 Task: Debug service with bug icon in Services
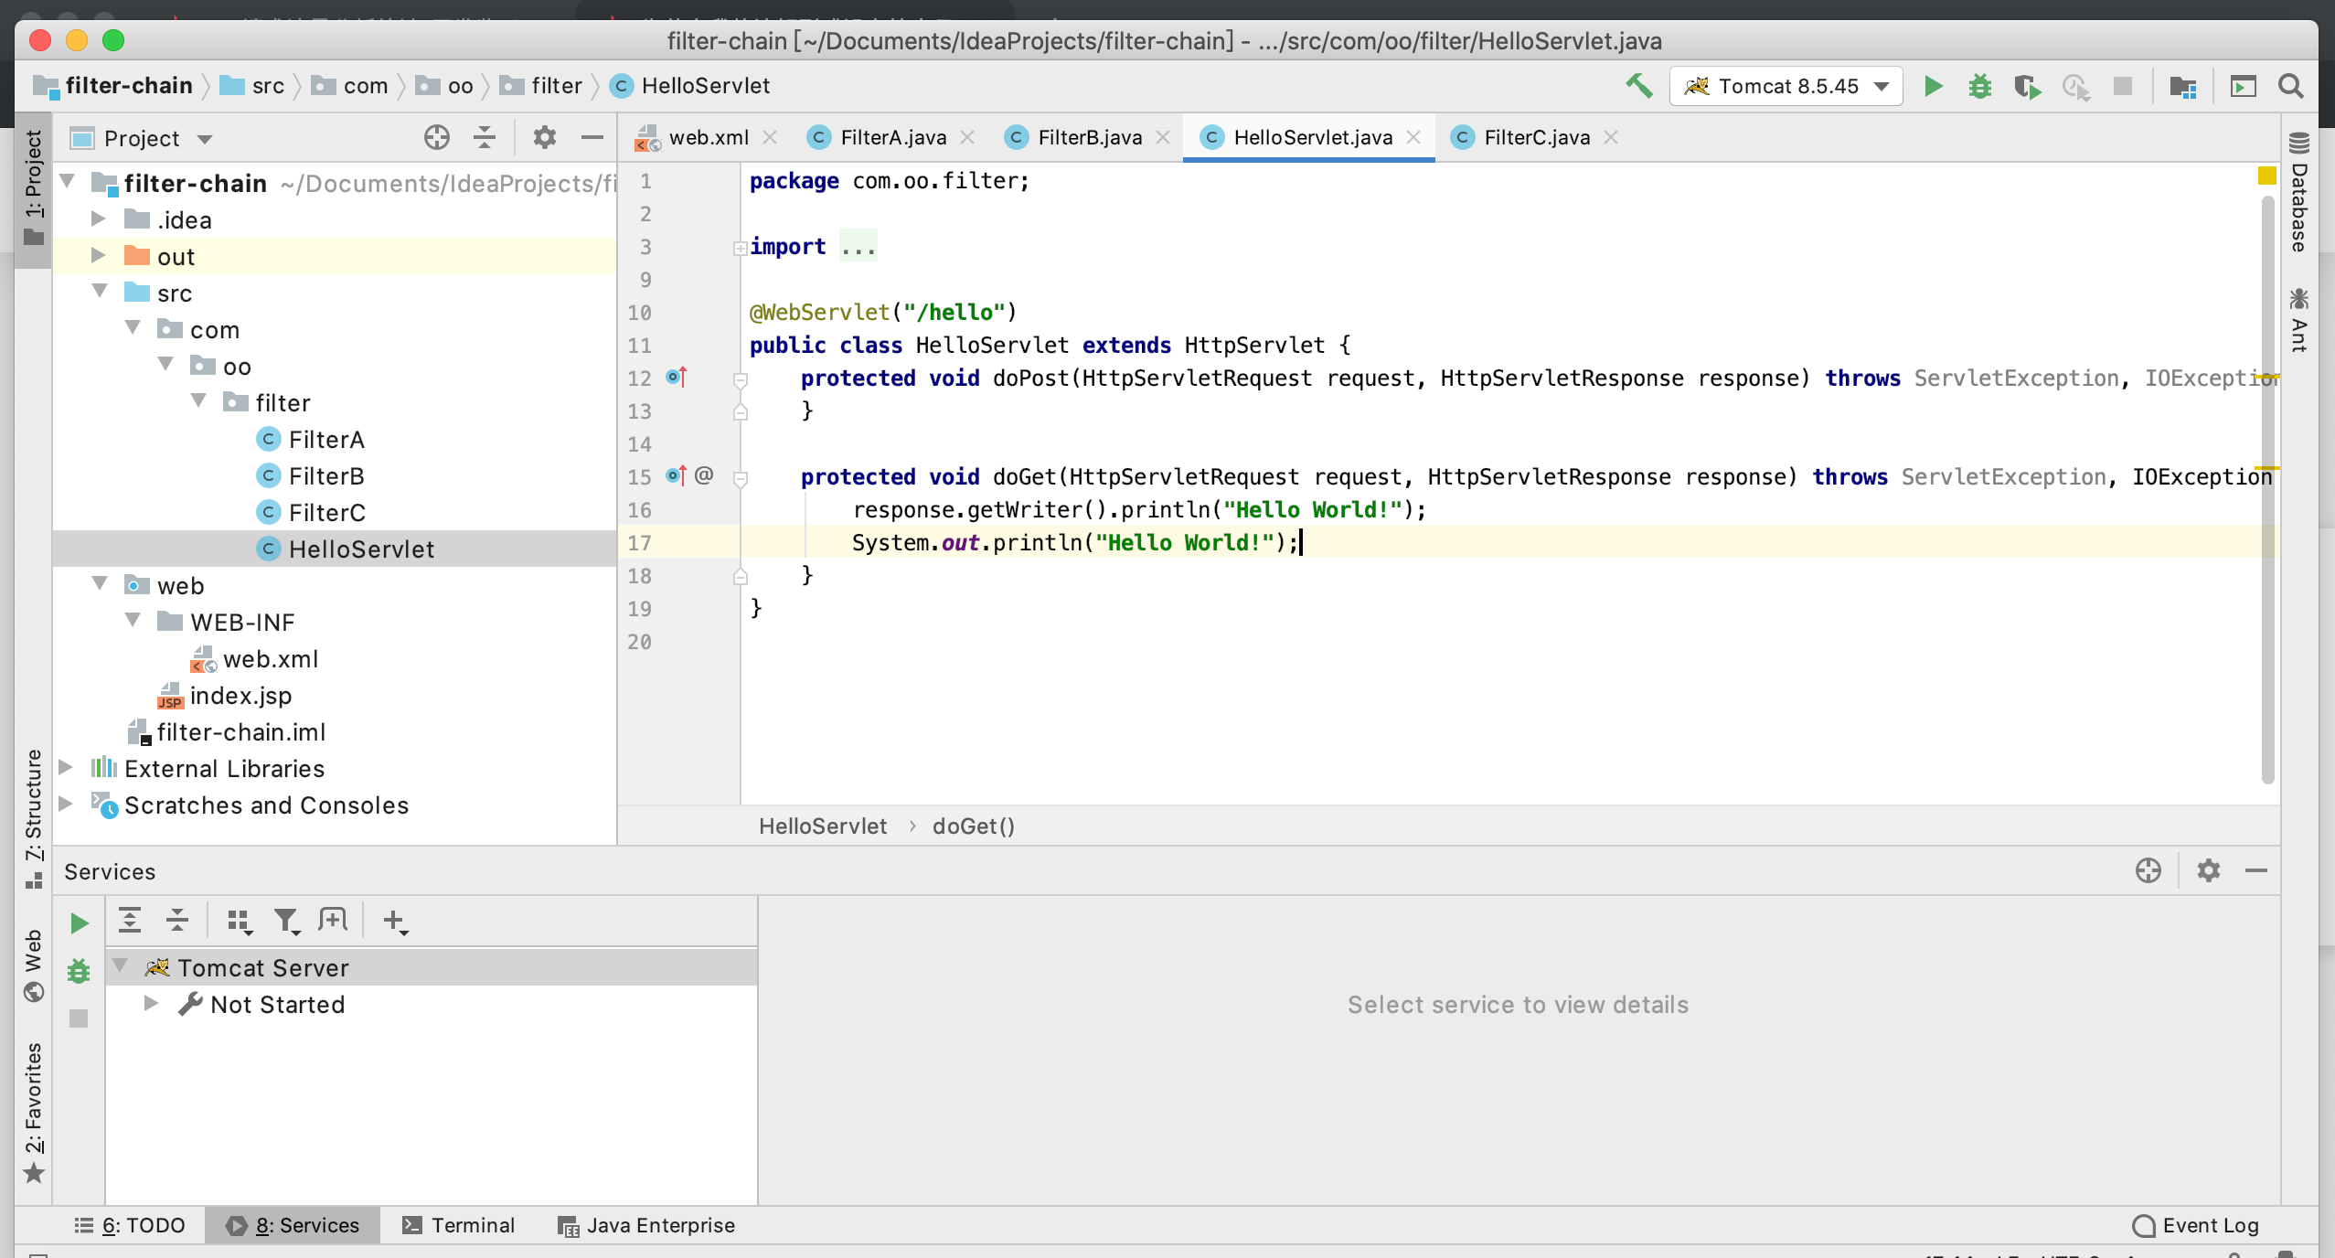[x=79, y=971]
